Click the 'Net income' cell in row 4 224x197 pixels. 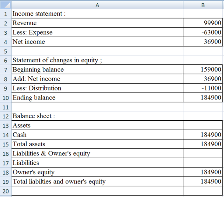pyautogui.click(x=97, y=42)
